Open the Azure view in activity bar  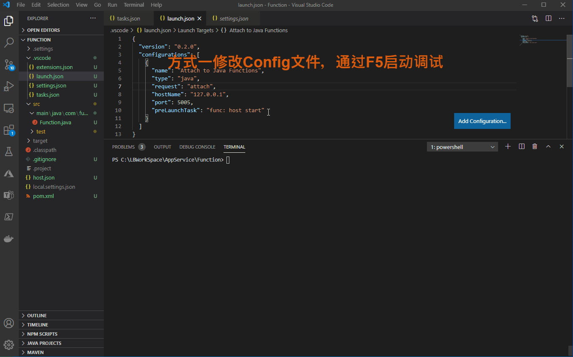9,173
